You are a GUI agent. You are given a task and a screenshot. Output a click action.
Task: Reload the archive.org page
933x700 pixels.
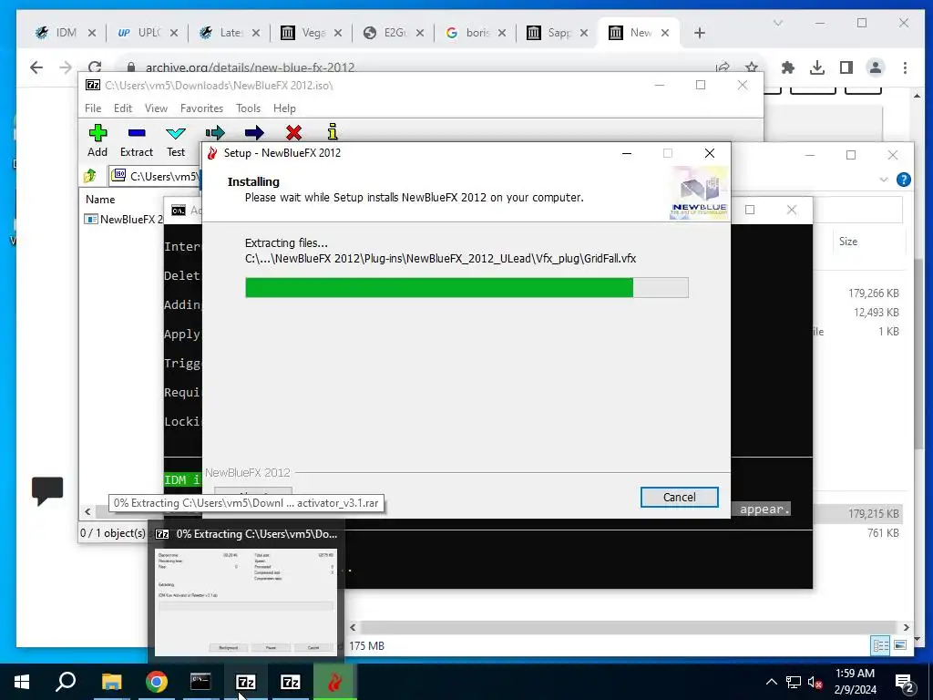pos(95,67)
